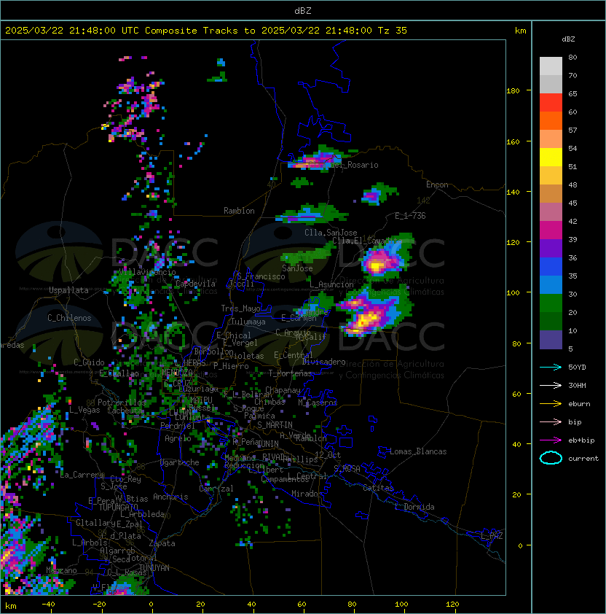Click the 'Villavicencio' place label
This screenshot has width=606, height=614.
click(147, 272)
